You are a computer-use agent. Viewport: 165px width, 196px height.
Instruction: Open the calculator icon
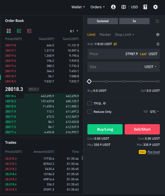click(x=158, y=44)
